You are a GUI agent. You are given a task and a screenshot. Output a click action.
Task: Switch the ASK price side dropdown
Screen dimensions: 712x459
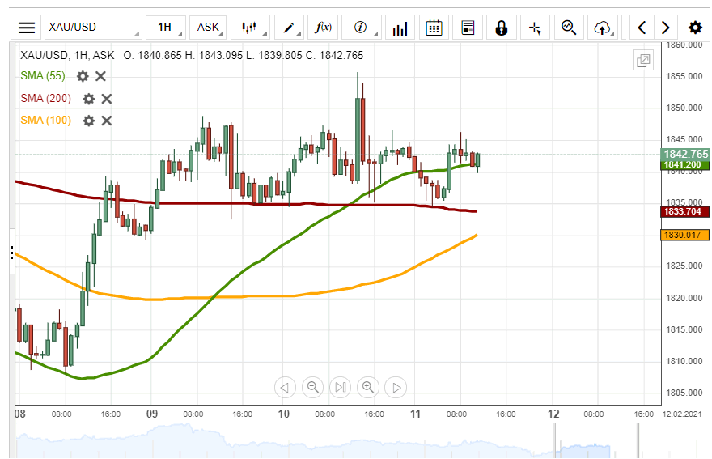tap(209, 28)
